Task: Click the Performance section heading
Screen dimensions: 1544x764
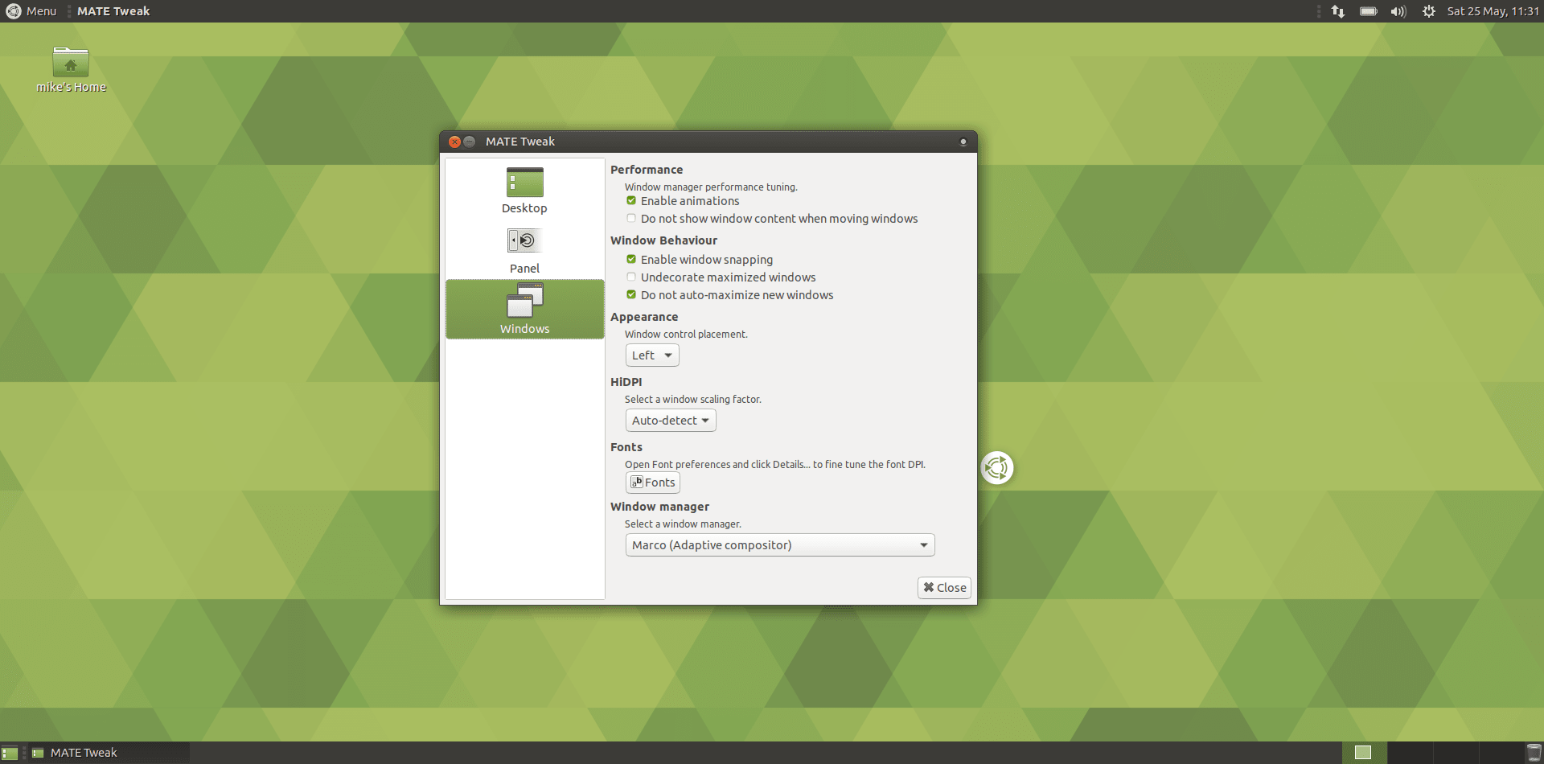Action: pyautogui.click(x=647, y=170)
